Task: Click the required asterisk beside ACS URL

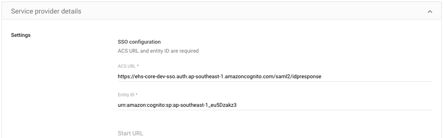Action: tap(138, 66)
